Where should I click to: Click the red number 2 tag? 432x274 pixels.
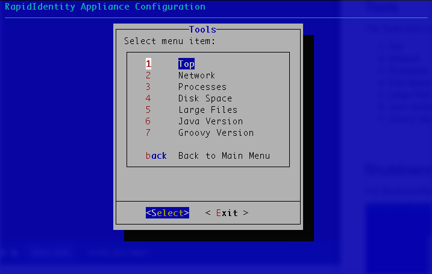(148, 75)
